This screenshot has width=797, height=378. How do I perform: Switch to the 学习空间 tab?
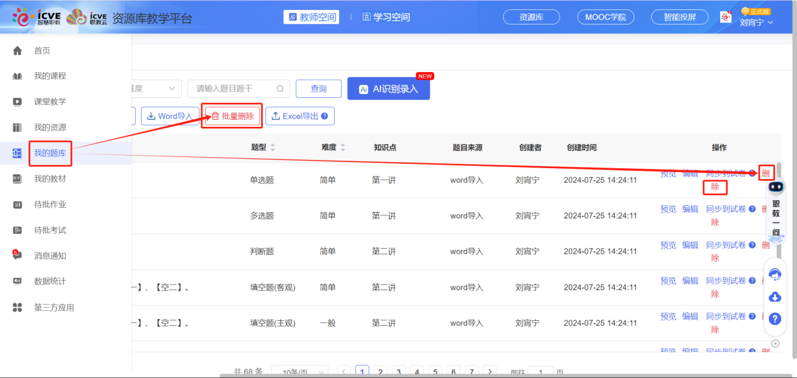click(x=386, y=18)
